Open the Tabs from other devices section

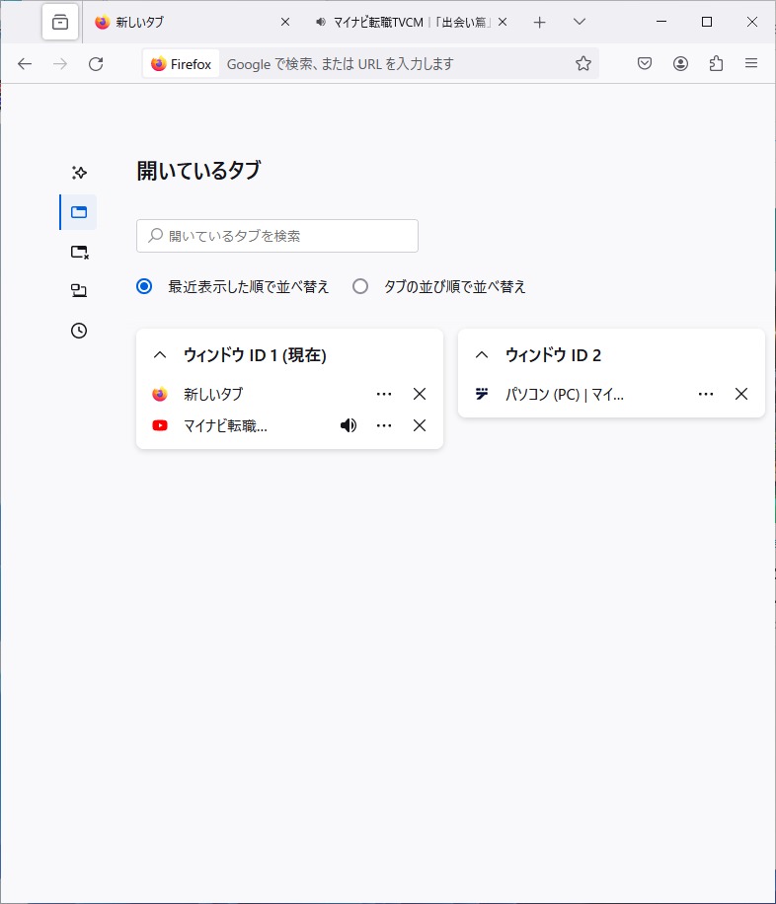pyautogui.click(x=79, y=290)
